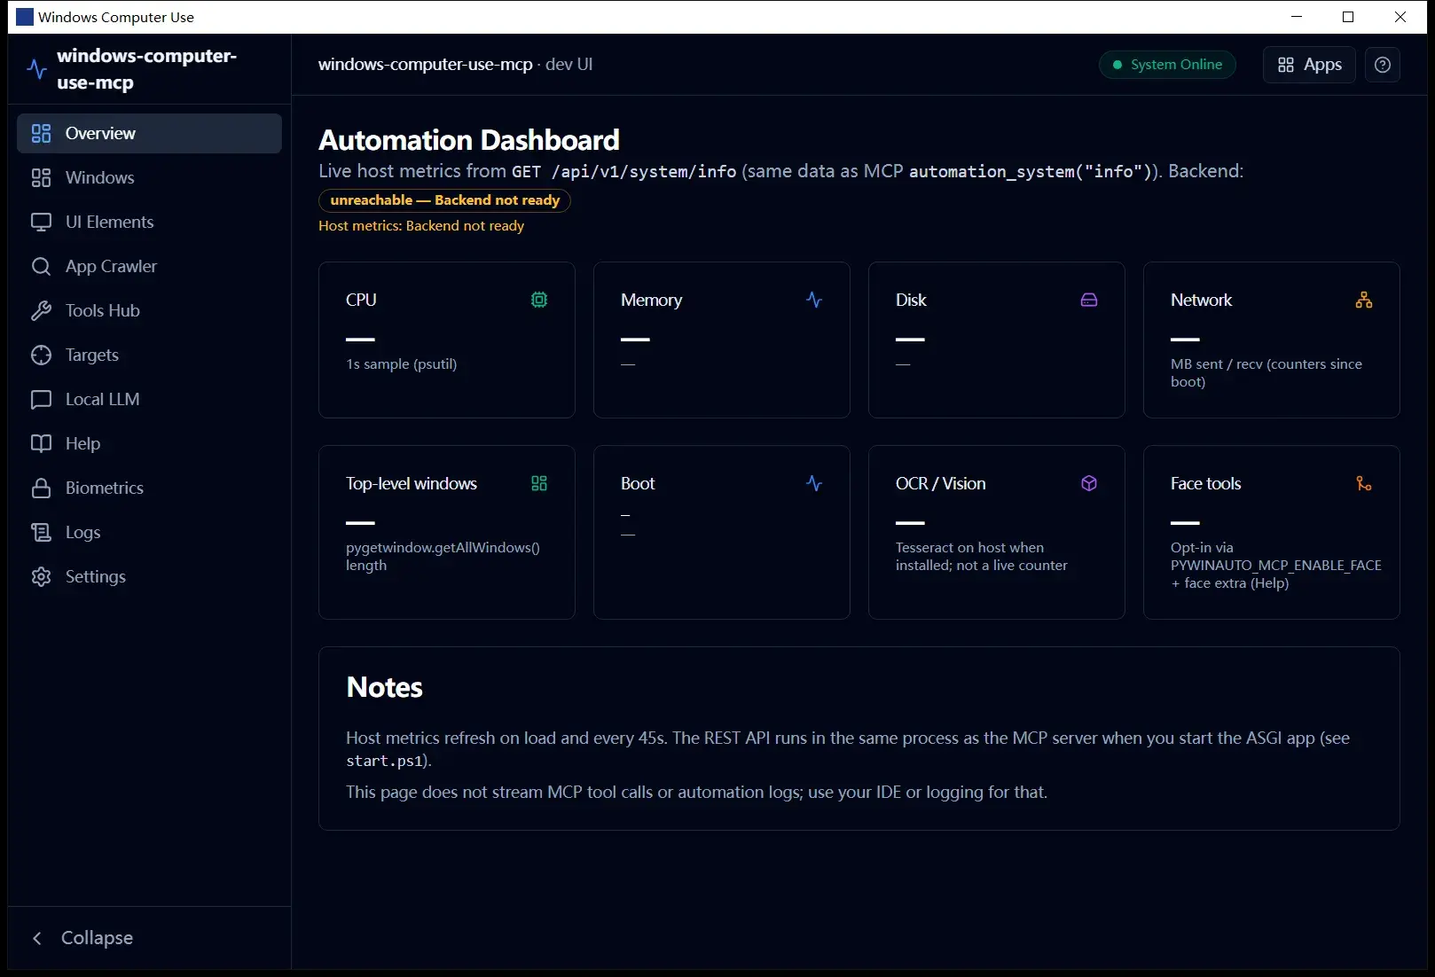Open Biometrics lock menu item
Image resolution: width=1435 pixels, height=977 pixels.
149,488
